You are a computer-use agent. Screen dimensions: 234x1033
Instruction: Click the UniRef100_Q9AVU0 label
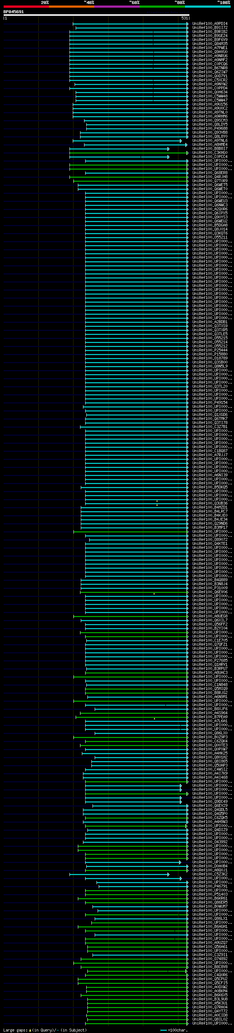pyautogui.click(x=210, y=52)
